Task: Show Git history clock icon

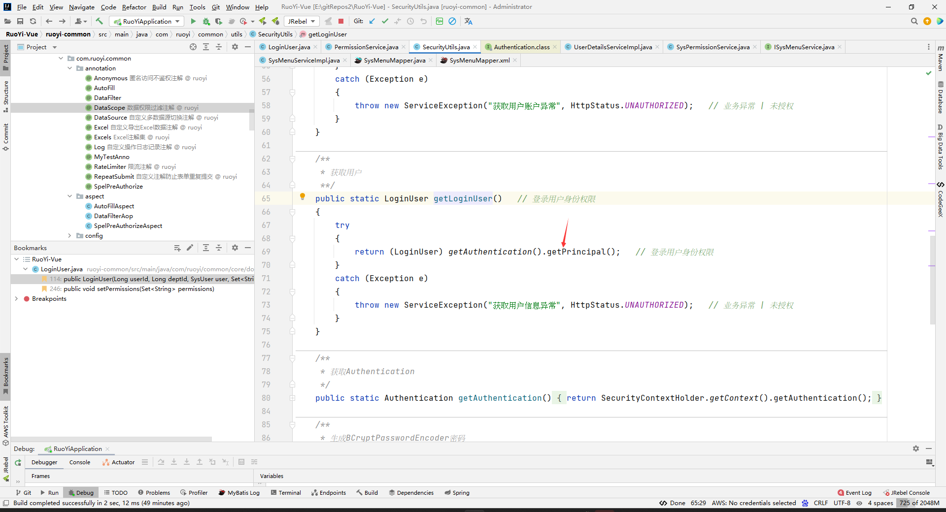Action: 410,21
